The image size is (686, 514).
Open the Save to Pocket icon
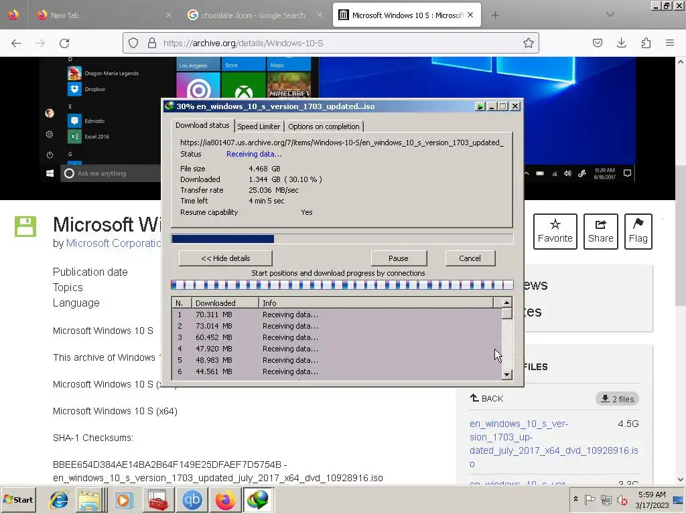(x=598, y=43)
